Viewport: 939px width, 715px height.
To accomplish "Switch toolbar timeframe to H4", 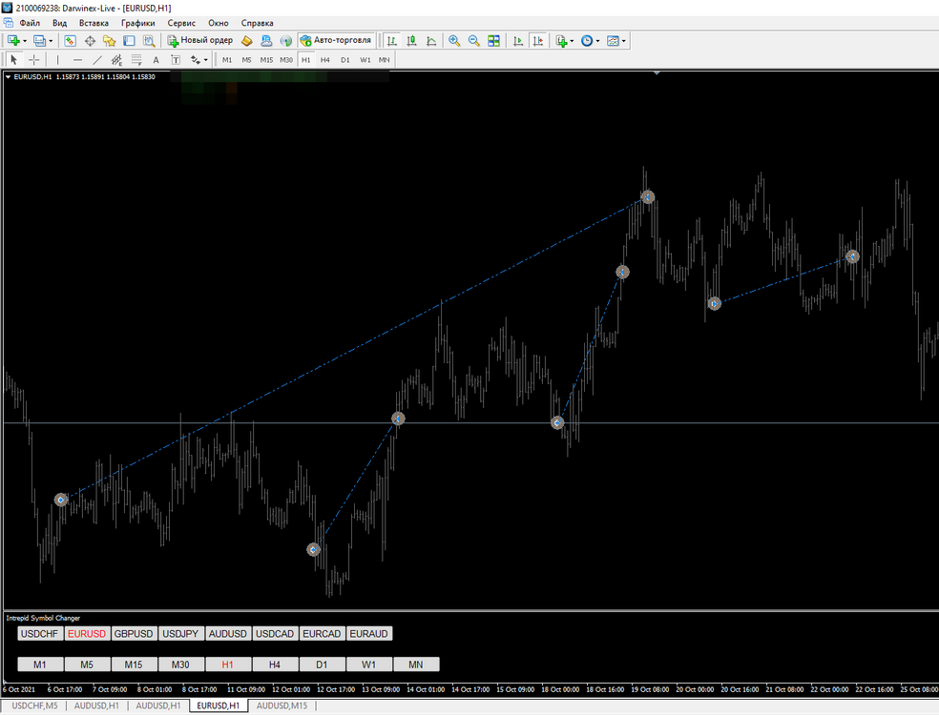I will 325,60.
